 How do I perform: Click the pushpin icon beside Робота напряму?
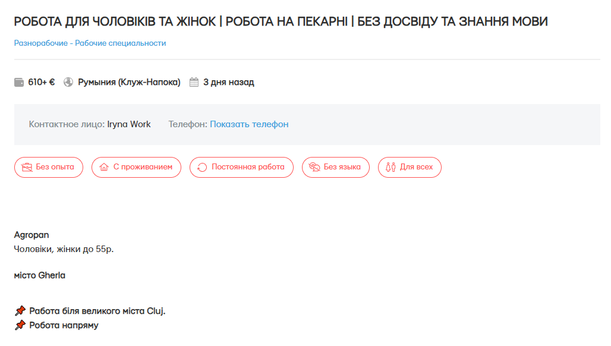20,325
